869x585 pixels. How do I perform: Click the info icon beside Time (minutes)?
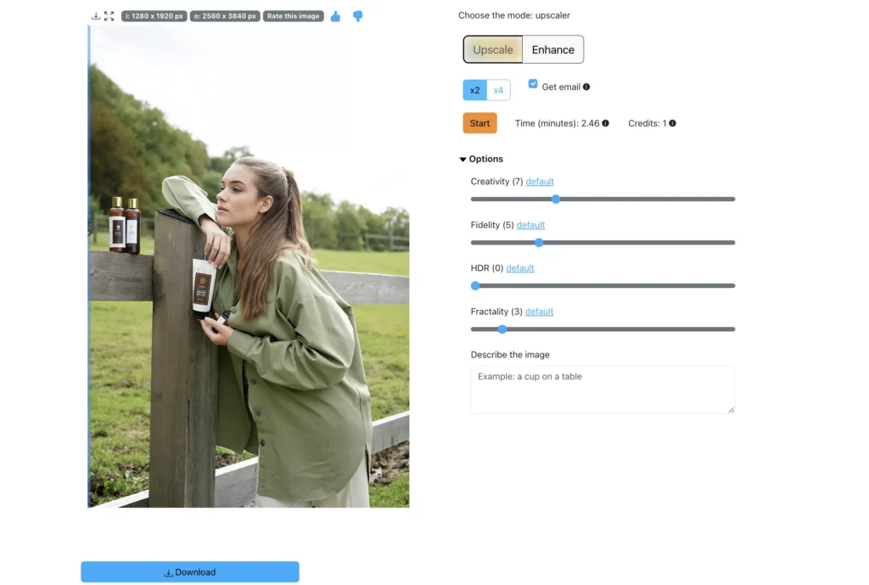point(605,123)
